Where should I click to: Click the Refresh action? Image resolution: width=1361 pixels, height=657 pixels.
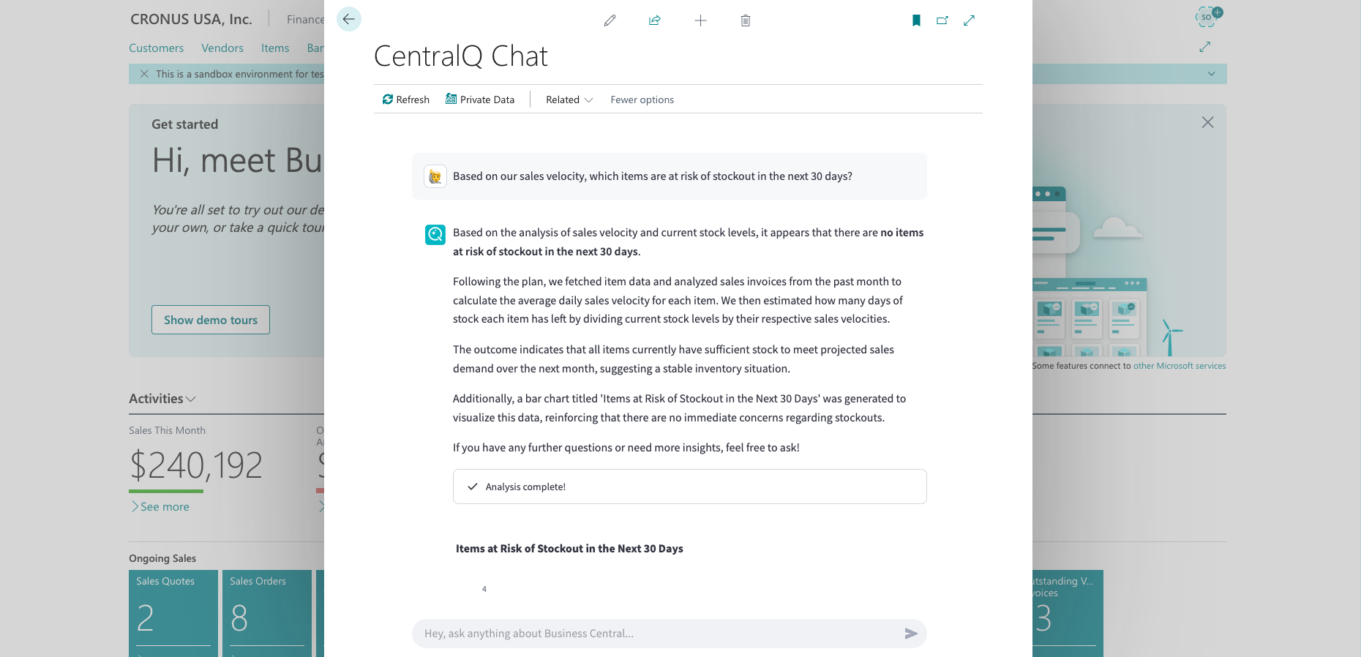tap(406, 100)
